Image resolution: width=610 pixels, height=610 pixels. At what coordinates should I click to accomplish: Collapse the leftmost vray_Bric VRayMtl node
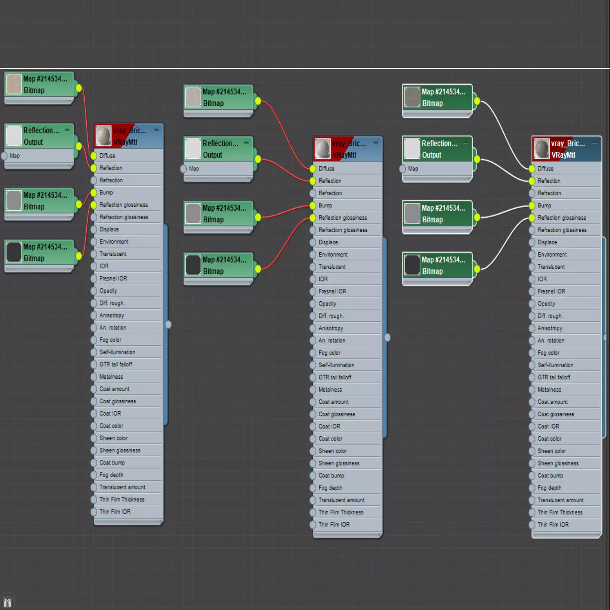(157, 130)
